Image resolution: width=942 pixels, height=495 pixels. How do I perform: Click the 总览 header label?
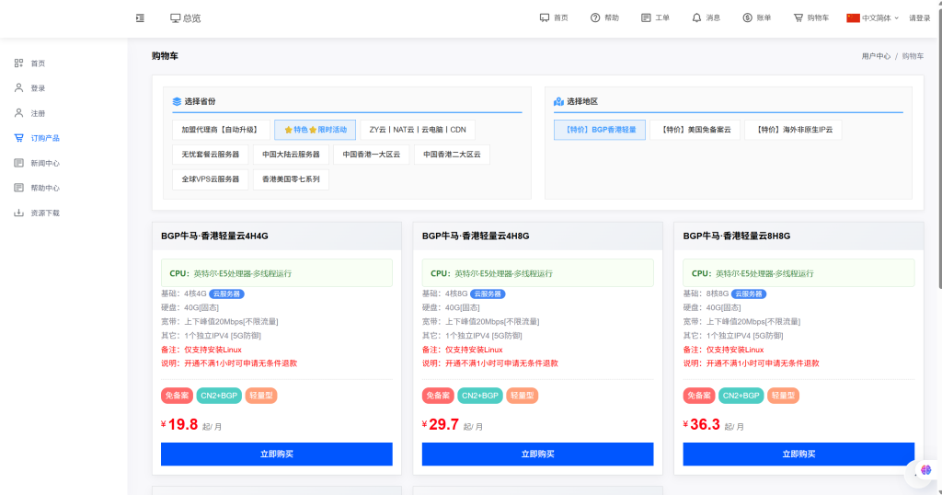pos(192,18)
